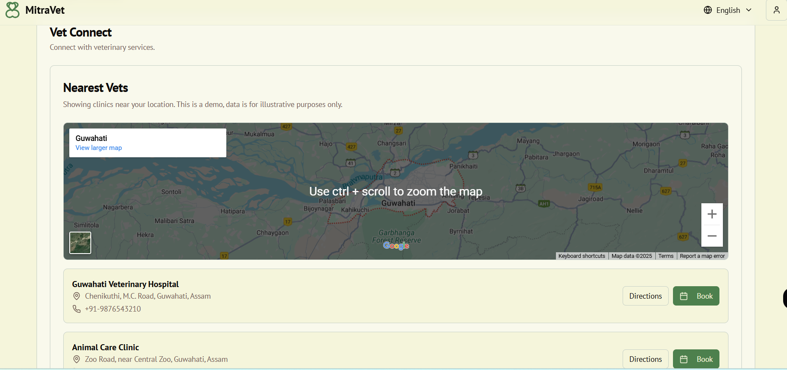Screen dimensions: 787x370
Task: Book Animal Care Clinic appointment
Action: tap(696, 359)
